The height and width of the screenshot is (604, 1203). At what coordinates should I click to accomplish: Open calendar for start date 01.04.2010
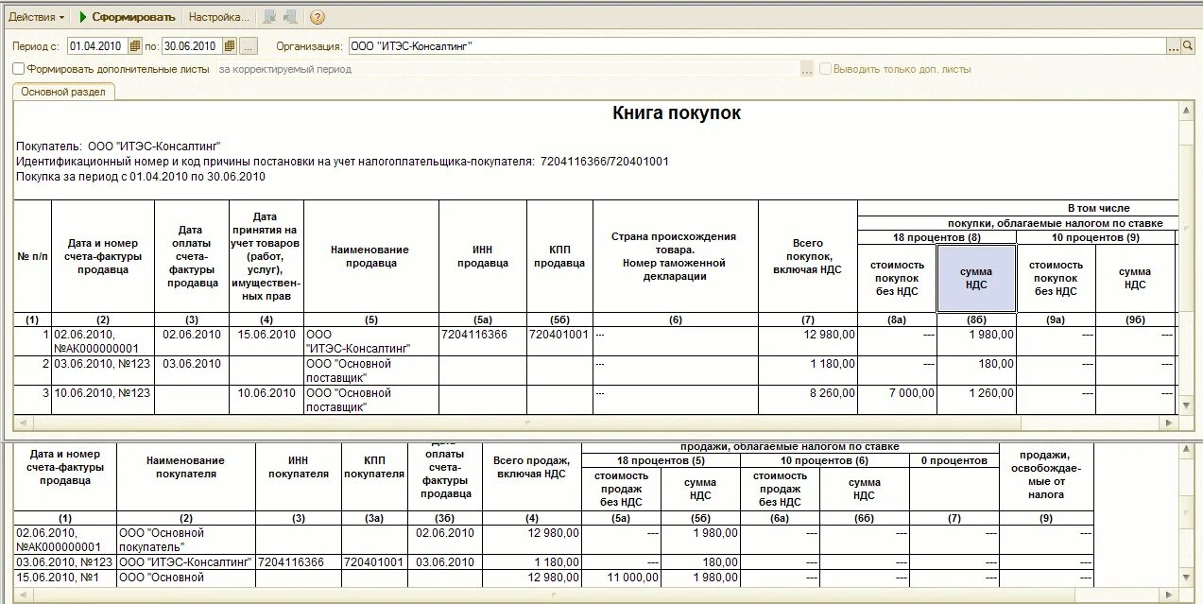135,45
